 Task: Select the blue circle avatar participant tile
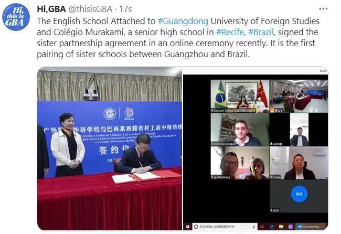point(299,196)
